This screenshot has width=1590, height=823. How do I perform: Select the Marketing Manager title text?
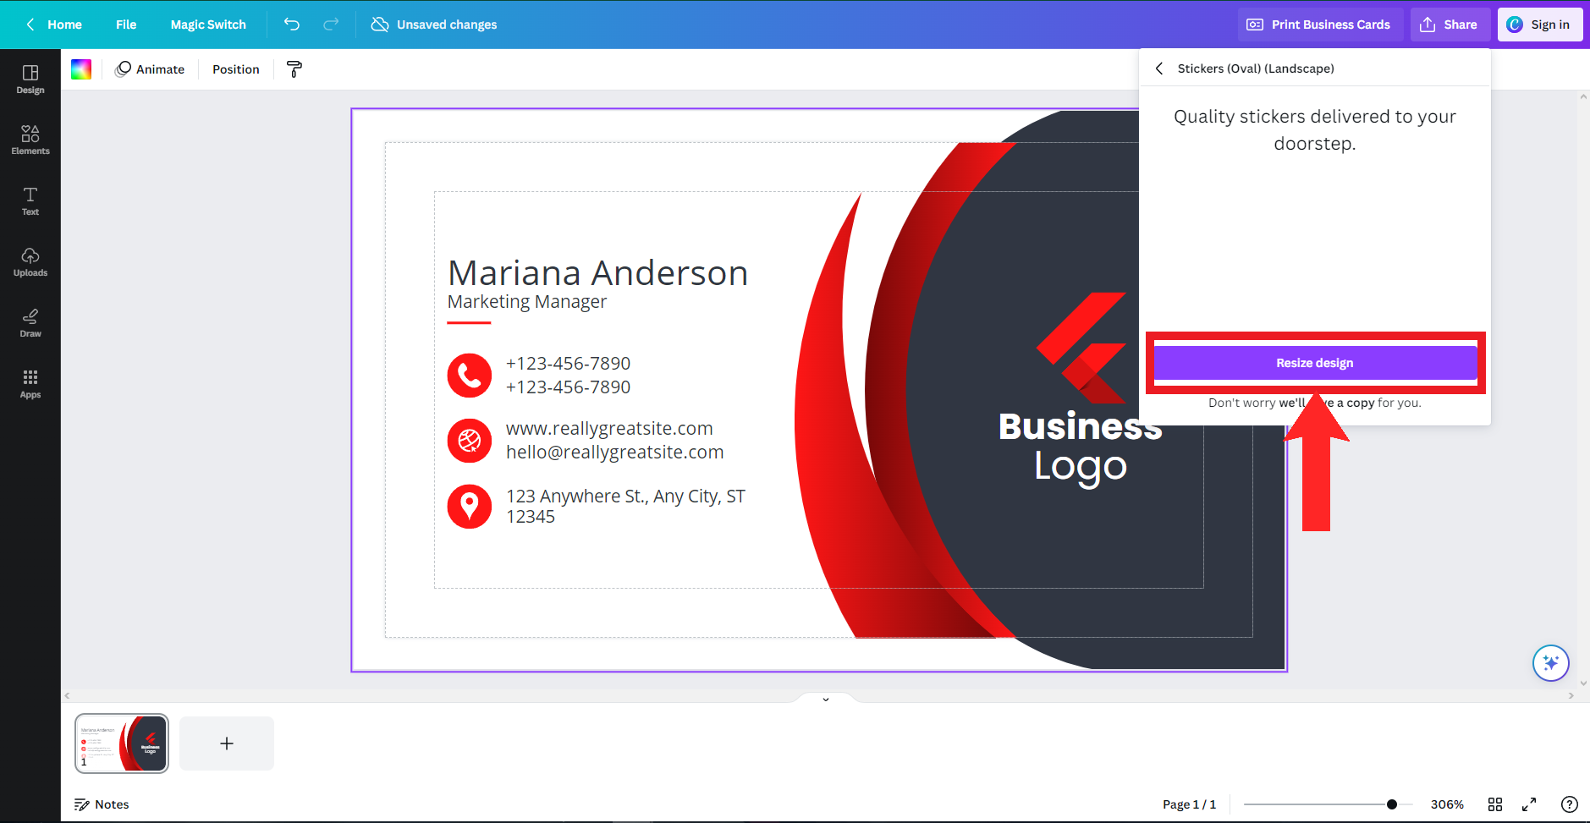(527, 302)
